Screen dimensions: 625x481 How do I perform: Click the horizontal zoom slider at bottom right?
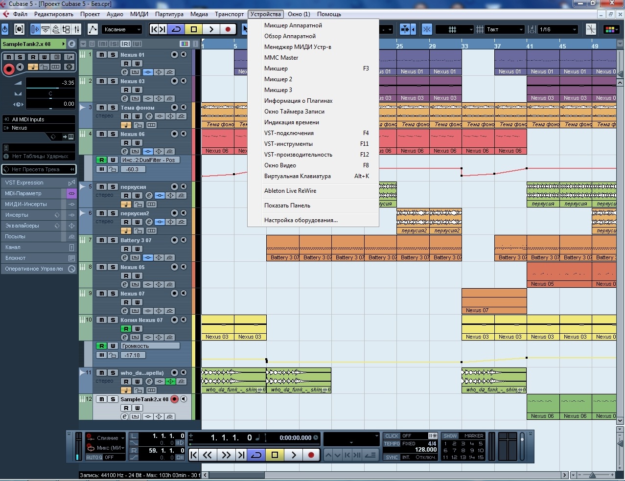592,475
